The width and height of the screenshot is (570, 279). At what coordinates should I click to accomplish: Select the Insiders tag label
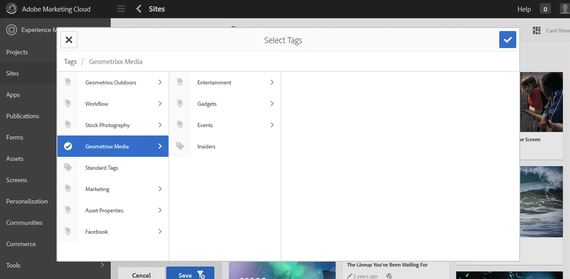tap(206, 146)
